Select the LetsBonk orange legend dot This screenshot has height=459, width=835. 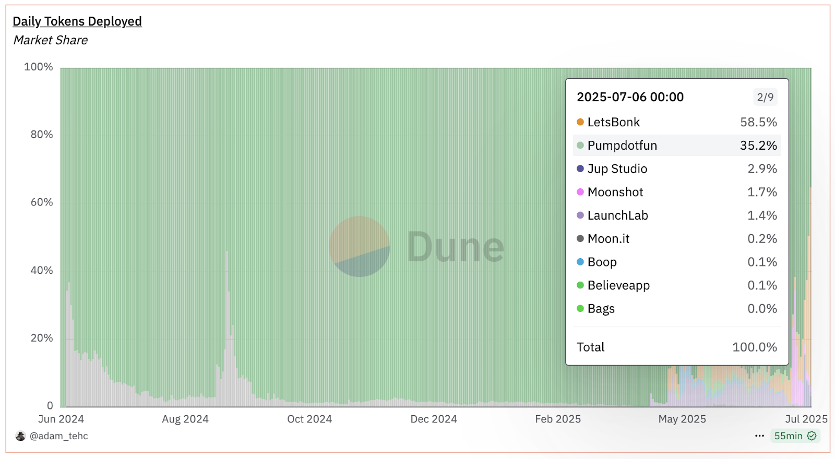coord(580,122)
